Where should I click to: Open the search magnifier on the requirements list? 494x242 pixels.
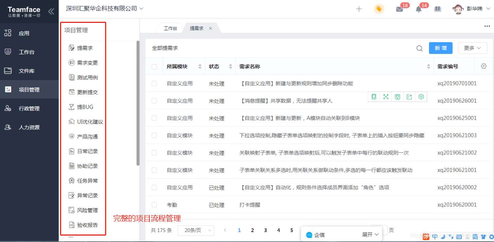[419, 48]
